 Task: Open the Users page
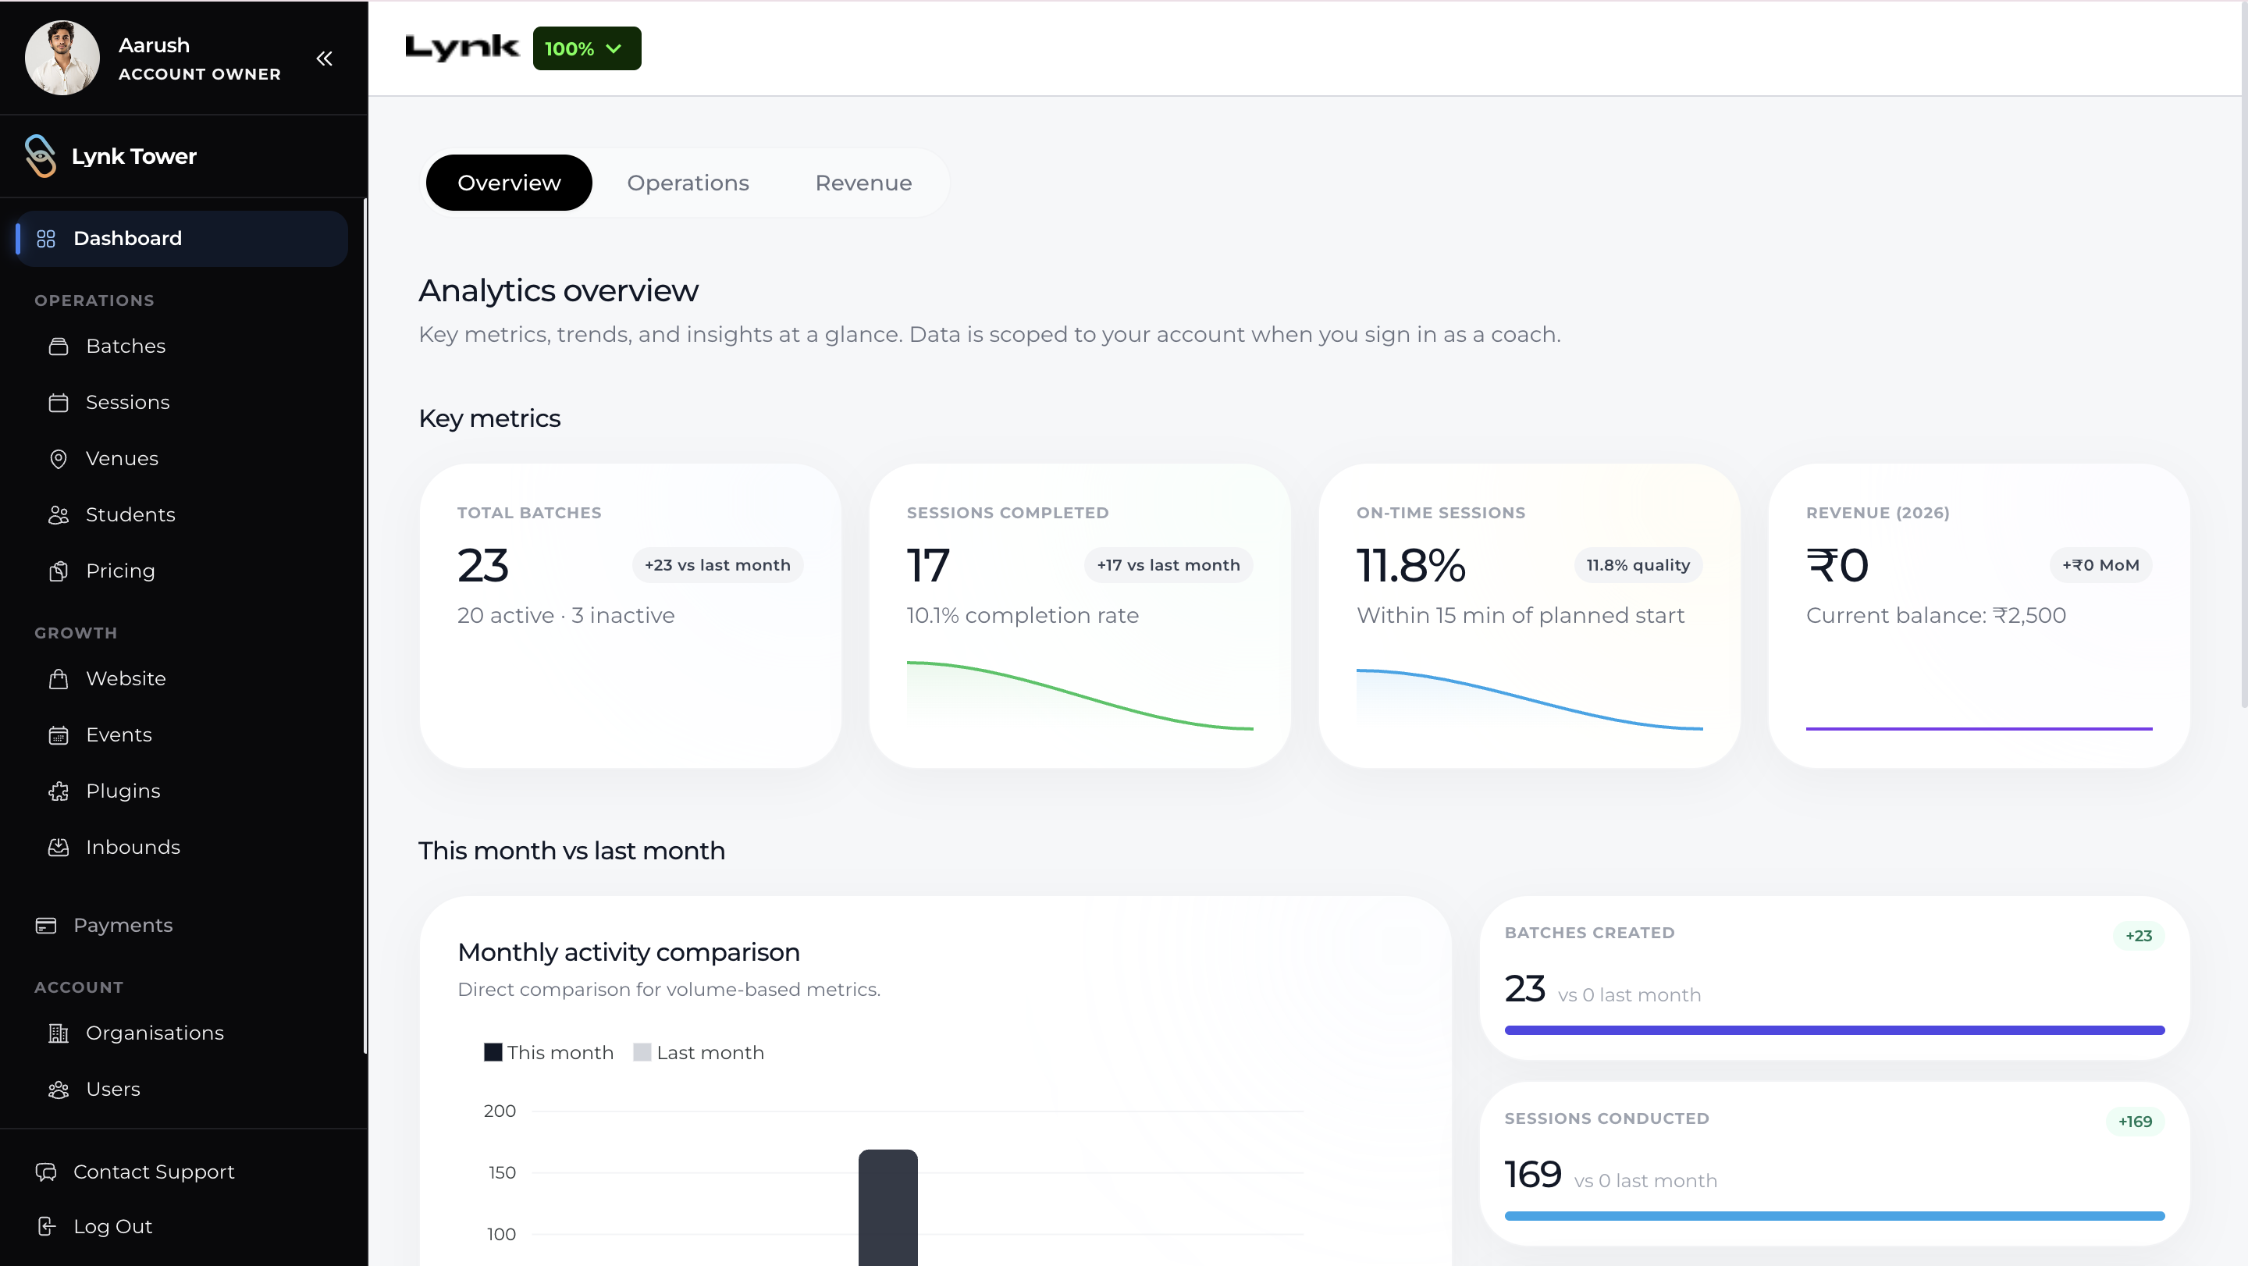113,1089
